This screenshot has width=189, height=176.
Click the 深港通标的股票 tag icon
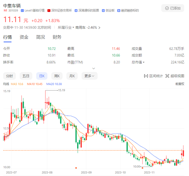click(x=76, y=11)
